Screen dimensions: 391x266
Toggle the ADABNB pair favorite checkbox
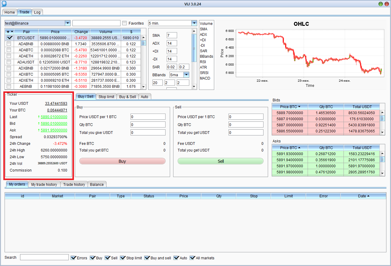[x=9, y=44]
